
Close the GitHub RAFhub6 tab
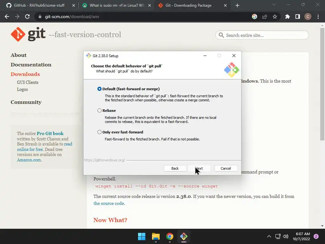(74, 5)
